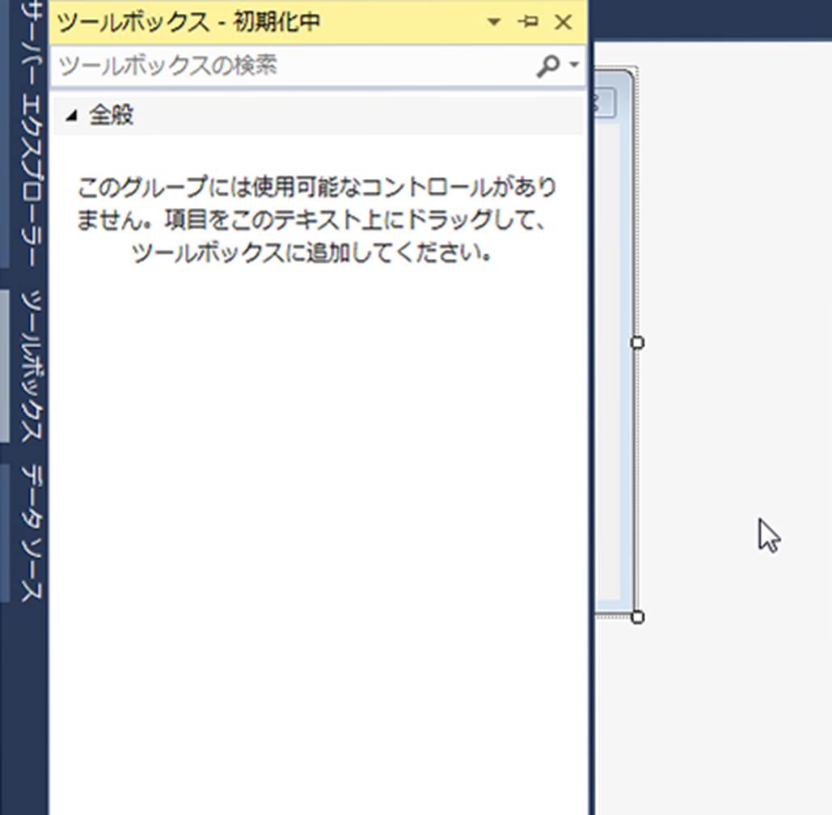Select the ツールボックス side tab

pos(29,365)
